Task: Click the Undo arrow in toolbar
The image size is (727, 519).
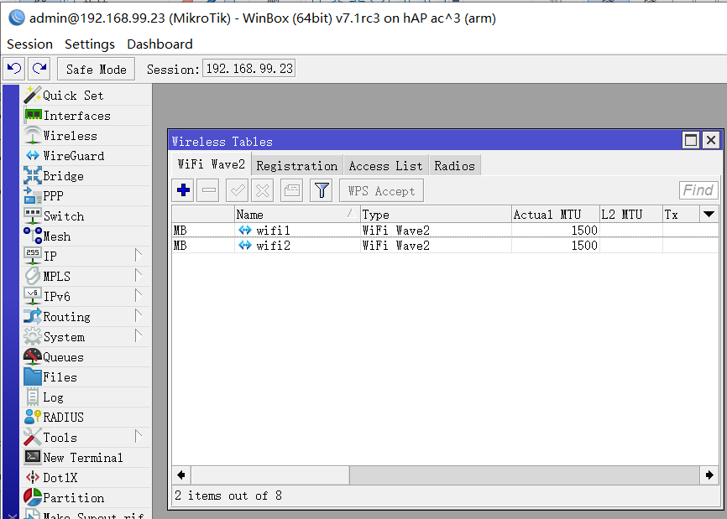Action: click(14, 69)
